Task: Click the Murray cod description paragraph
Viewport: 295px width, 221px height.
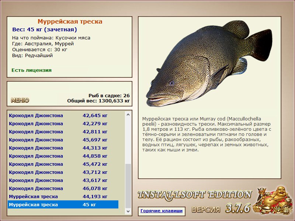Action: point(206,134)
